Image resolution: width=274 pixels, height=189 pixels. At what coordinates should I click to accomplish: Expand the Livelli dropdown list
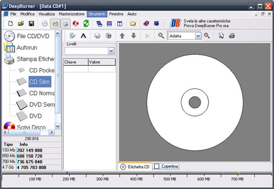coord(111,51)
